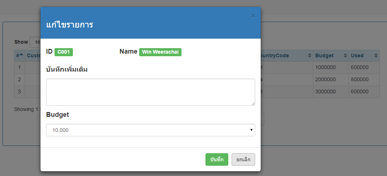Click the textarea resize handle corner
The width and height of the screenshot is (387, 176).
(x=253, y=104)
